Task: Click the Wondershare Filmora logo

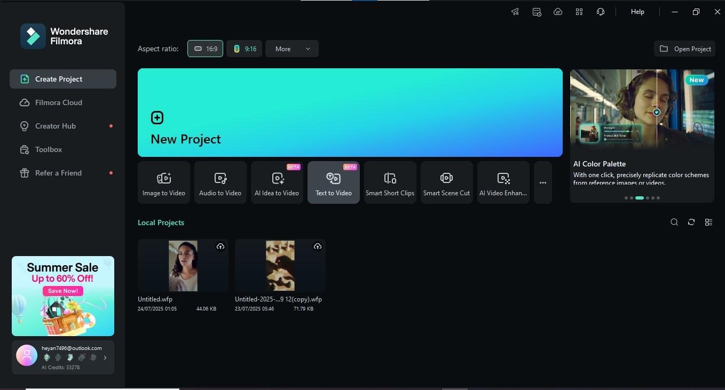Action: click(x=33, y=36)
